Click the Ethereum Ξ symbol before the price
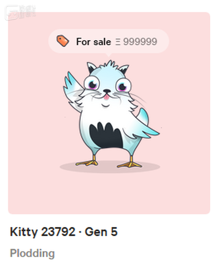The image size is (215, 269). [x=118, y=42]
